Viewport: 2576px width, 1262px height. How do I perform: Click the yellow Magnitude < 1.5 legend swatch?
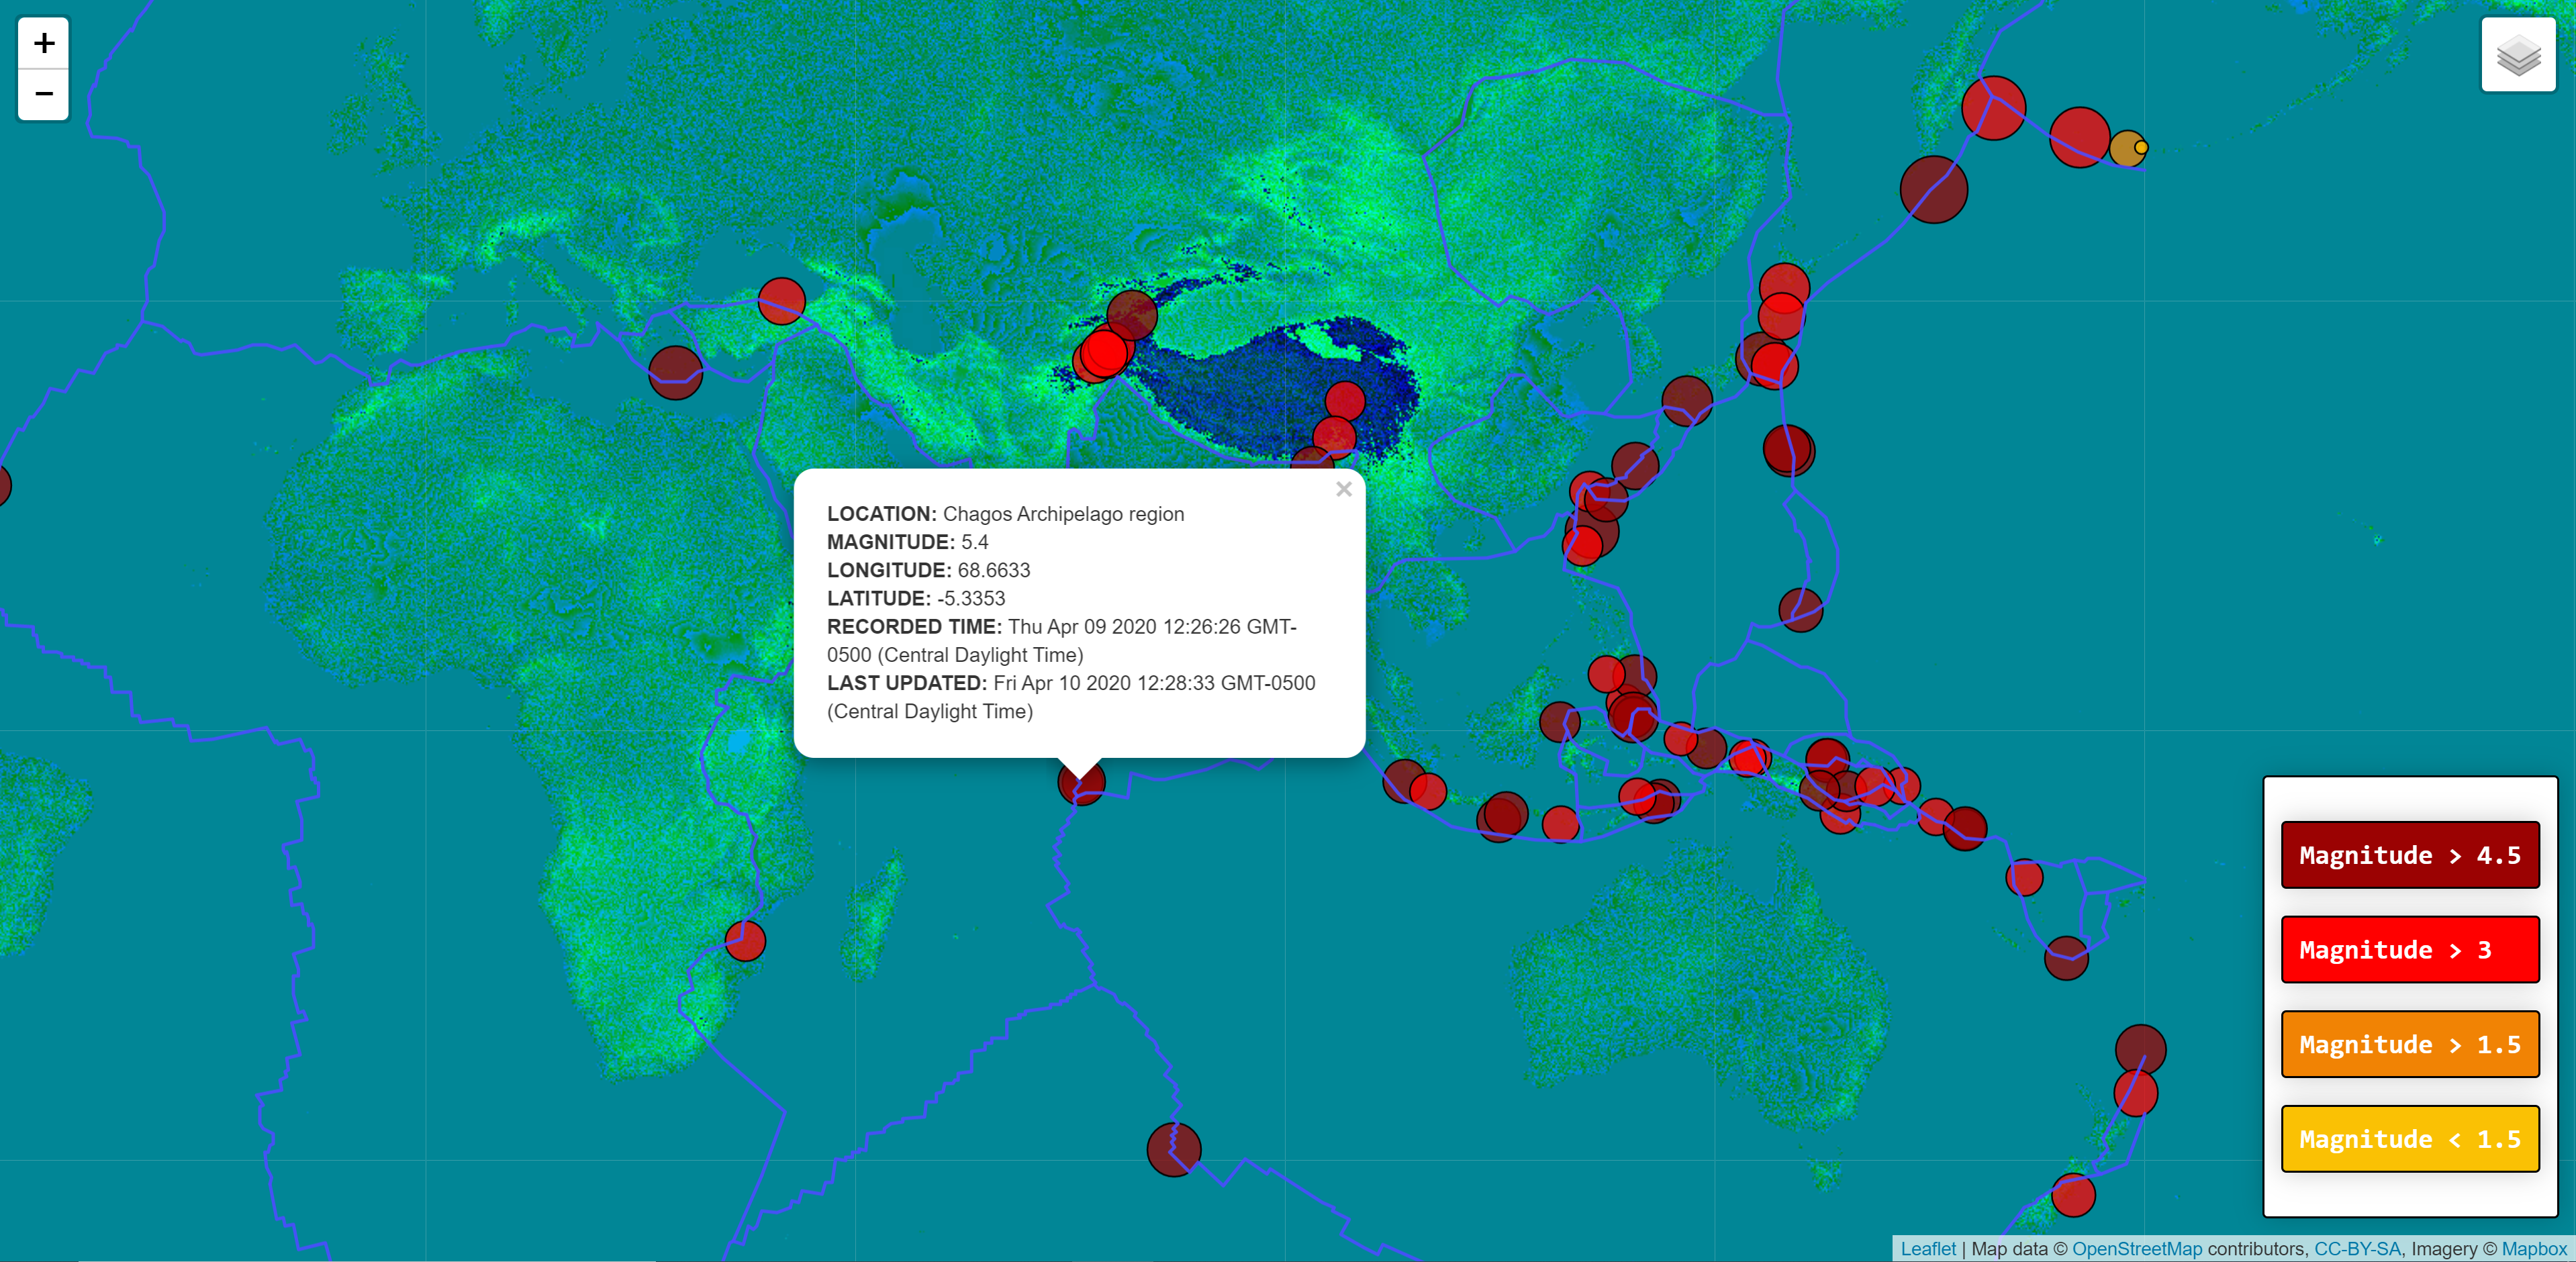click(x=2409, y=1139)
